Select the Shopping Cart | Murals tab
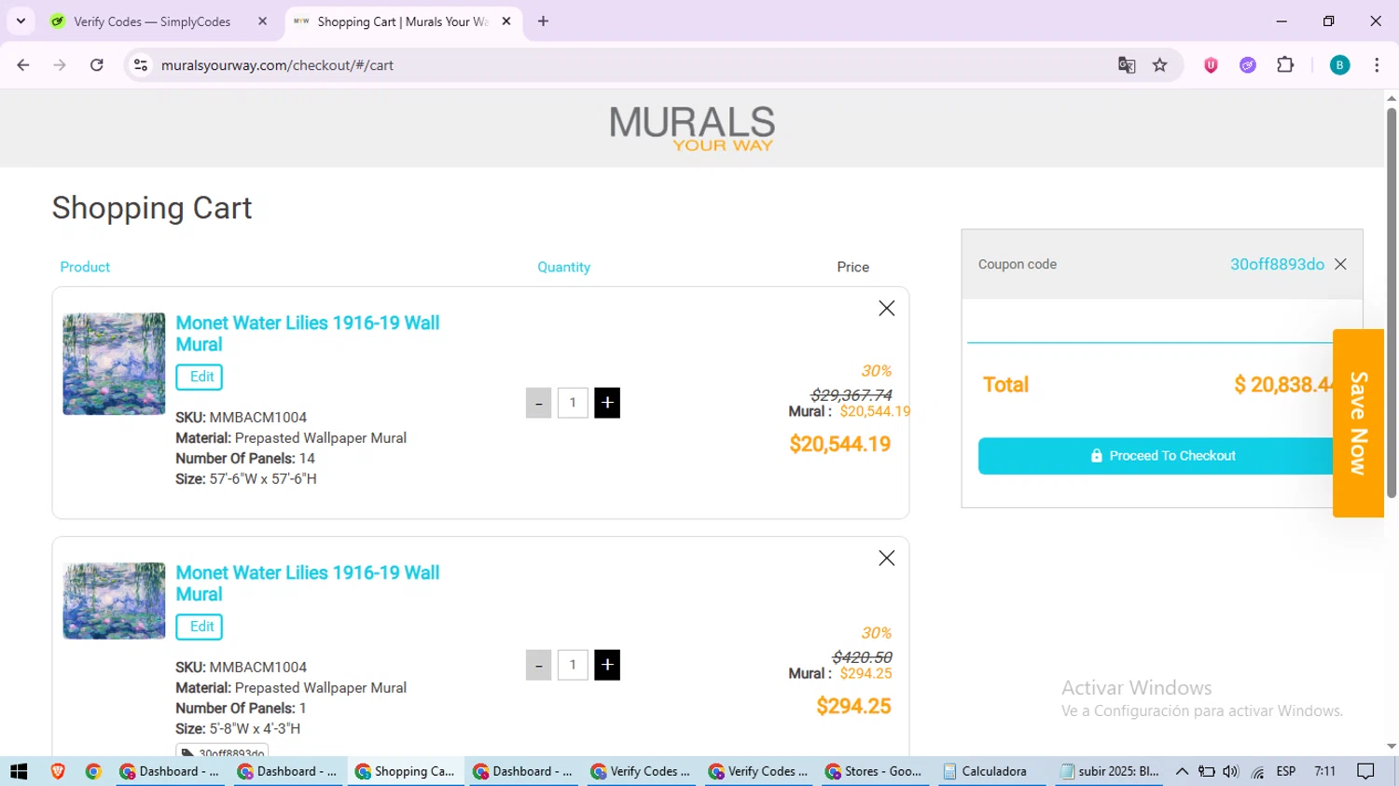 (x=403, y=21)
